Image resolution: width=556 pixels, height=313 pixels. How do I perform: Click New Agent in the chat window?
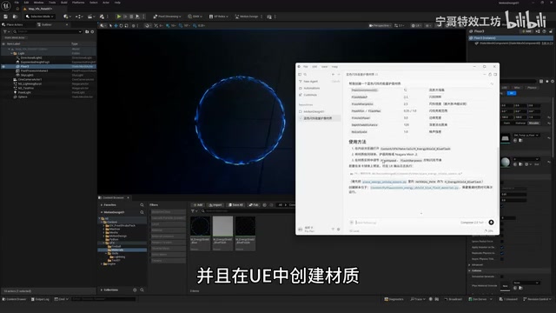[x=310, y=81]
